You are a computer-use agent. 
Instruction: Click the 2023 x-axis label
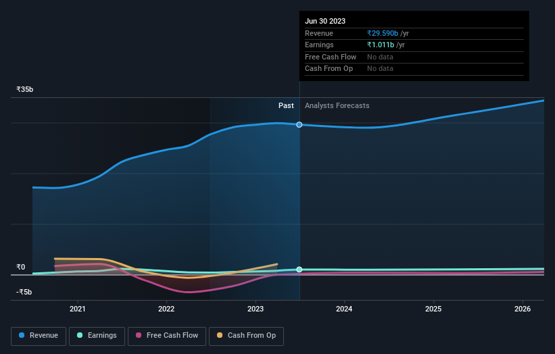coord(256,309)
